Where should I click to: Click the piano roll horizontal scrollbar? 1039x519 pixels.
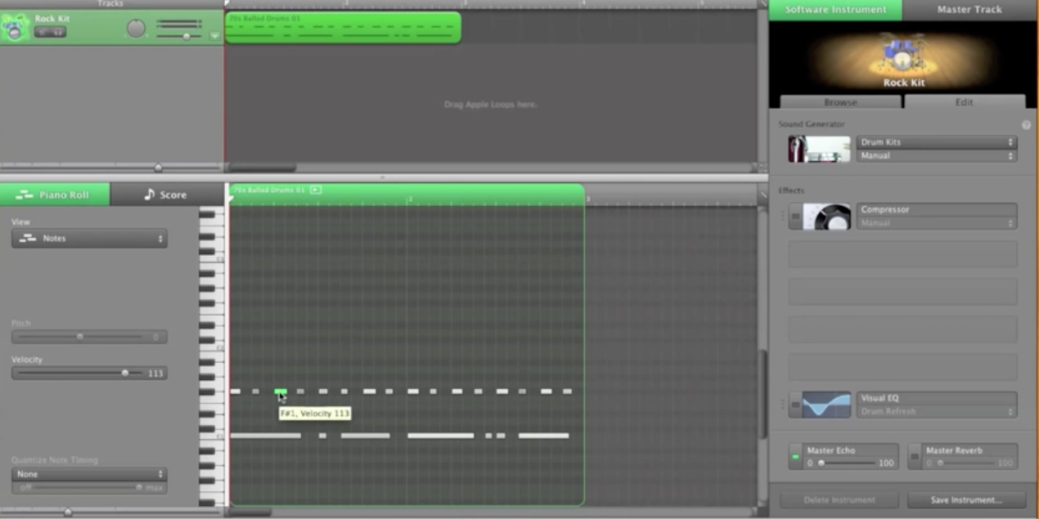(x=249, y=512)
